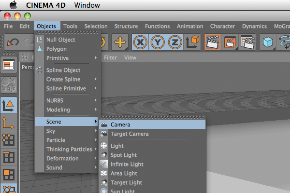Toggle the Y axis lock
This screenshot has height=193, width=290.
[158, 42]
